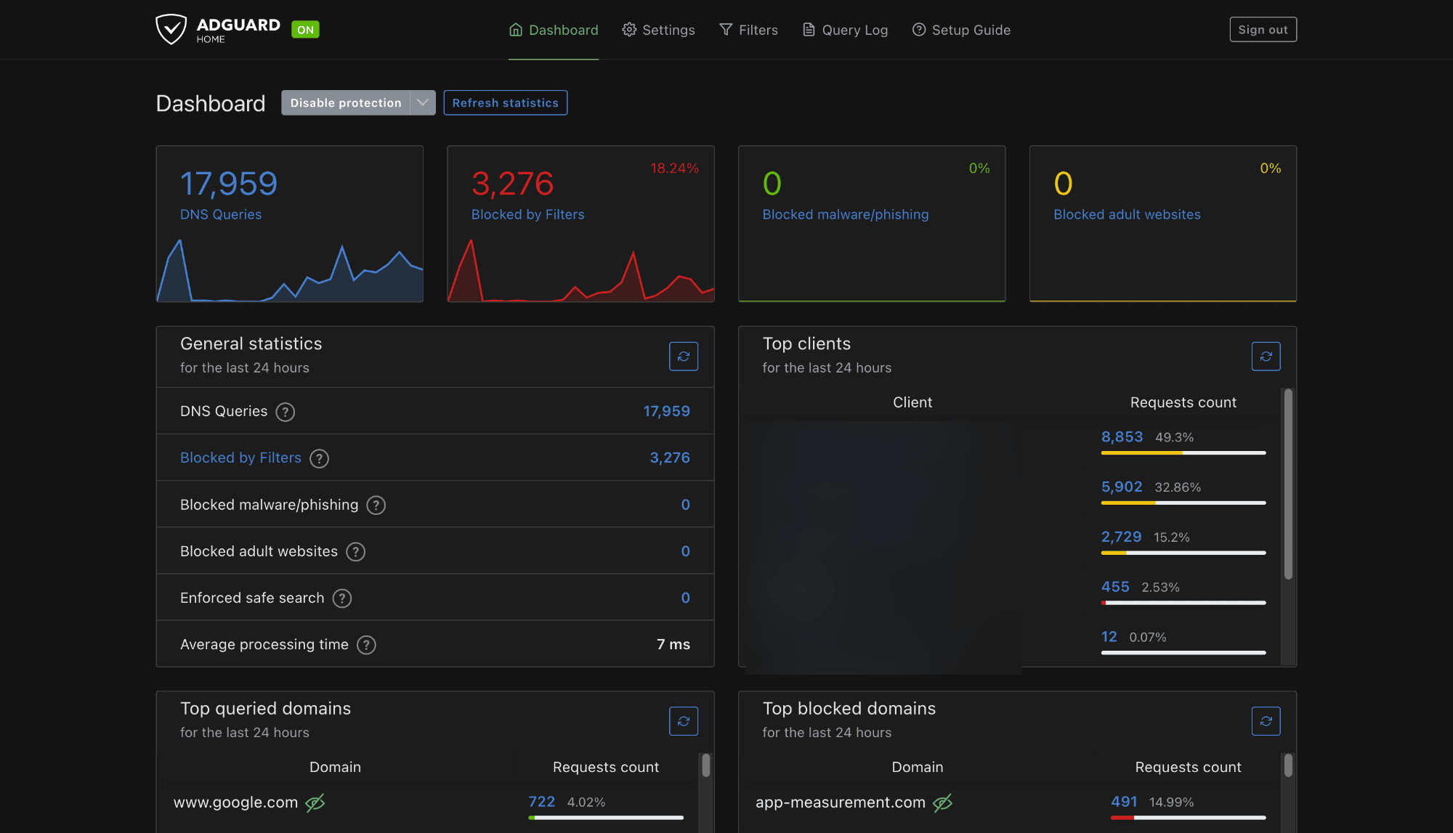The width and height of the screenshot is (1453, 833).
Task: Click the 722 requests count for www.google.com
Action: [541, 801]
